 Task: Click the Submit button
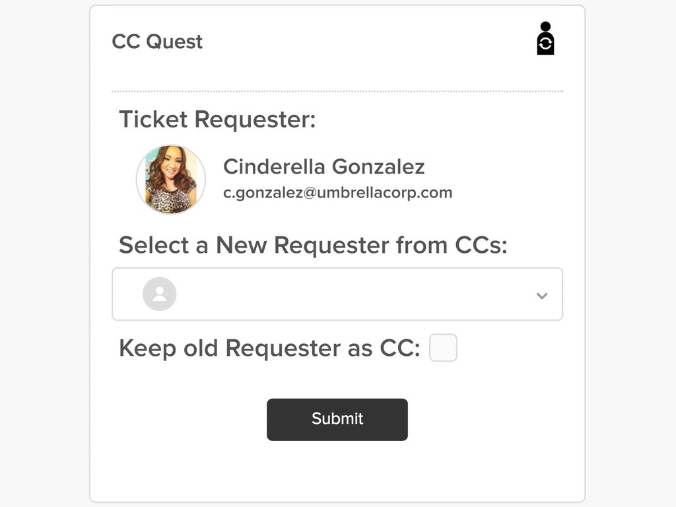(x=337, y=419)
